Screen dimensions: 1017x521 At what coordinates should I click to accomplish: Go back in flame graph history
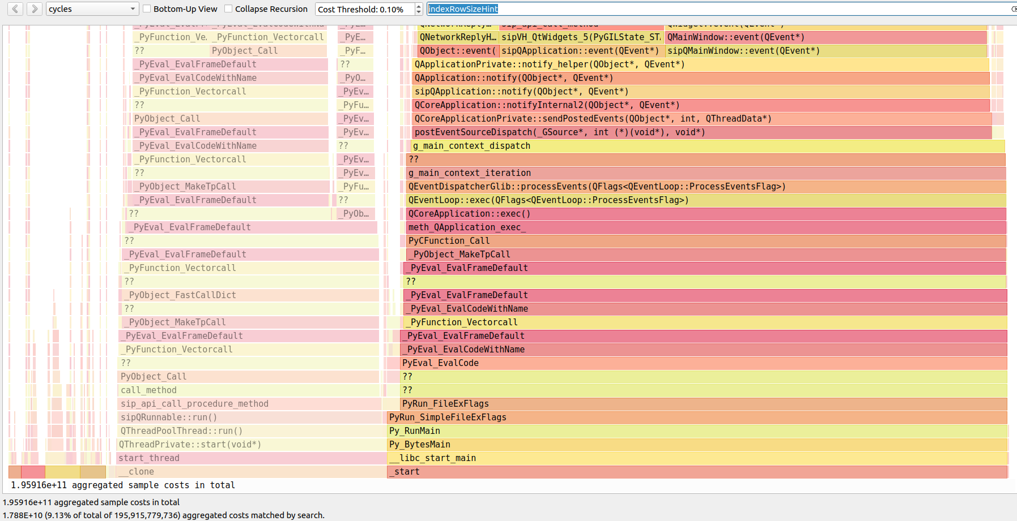[15, 8]
